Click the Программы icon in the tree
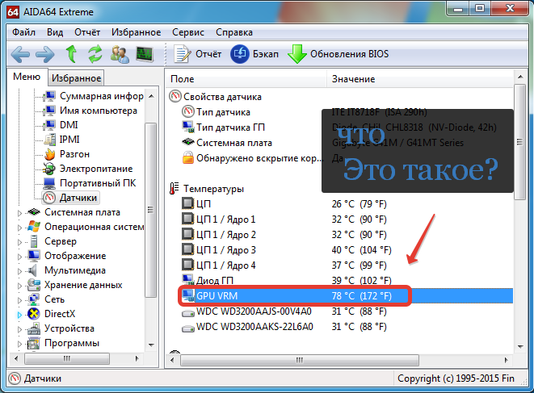This screenshot has width=534, height=393. (34, 343)
